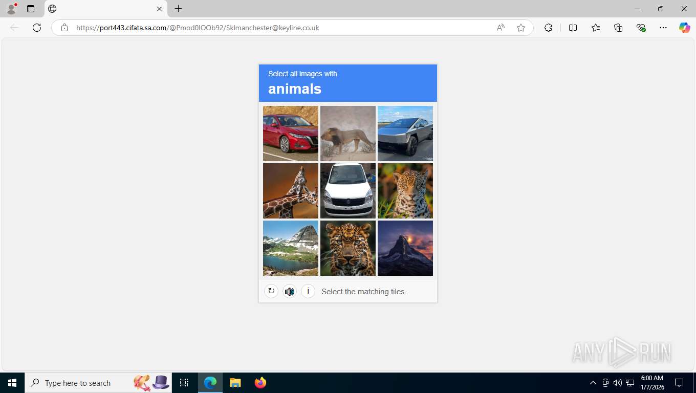Launch the Copilot sidebar

[x=684, y=28]
